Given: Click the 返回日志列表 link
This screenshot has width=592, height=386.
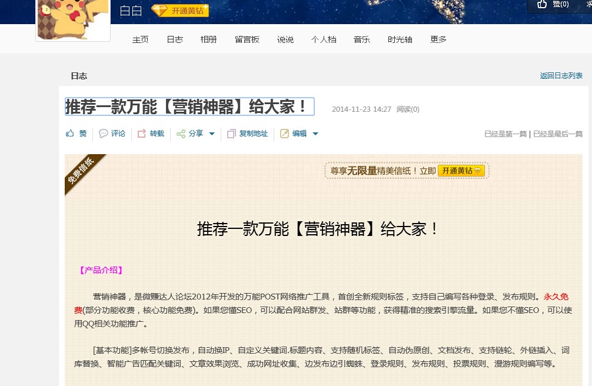Looking at the screenshot, I should 561,75.
